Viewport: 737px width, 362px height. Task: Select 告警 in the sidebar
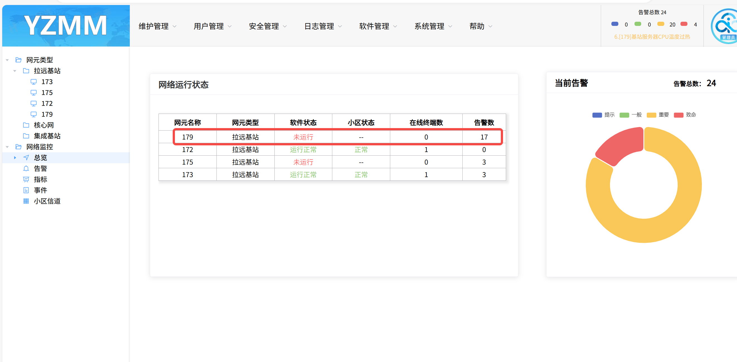[41, 168]
